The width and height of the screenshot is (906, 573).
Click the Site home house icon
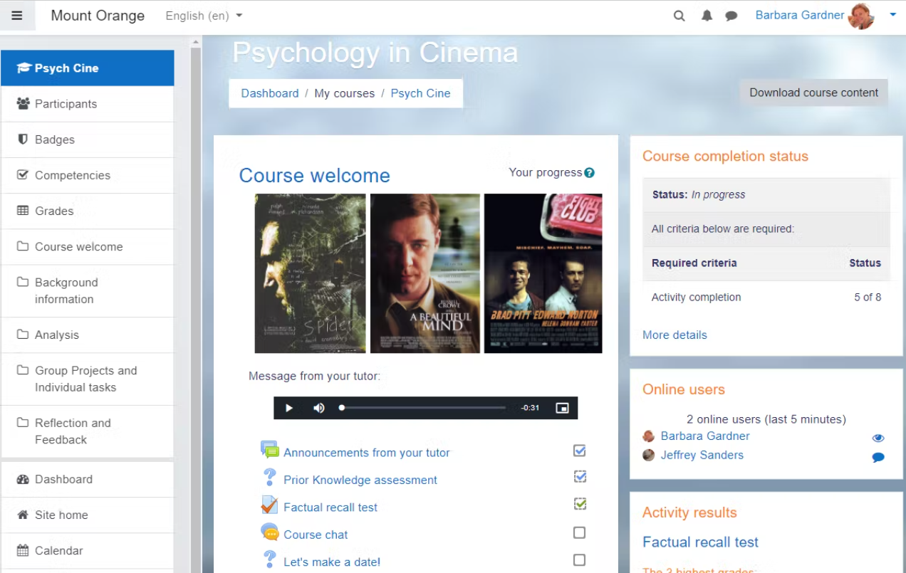[x=23, y=515]
